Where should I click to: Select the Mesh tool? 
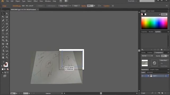tap(3, 44)
